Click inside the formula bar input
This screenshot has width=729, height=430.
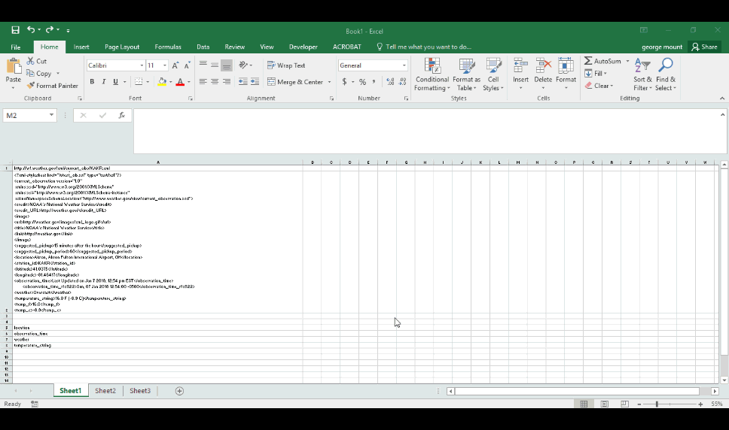[422, 132]
